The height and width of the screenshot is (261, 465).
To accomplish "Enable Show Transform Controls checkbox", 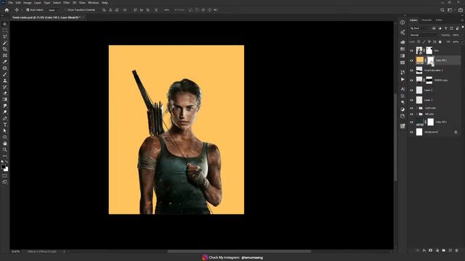I will pyautogui.click(x=65, y=9).
